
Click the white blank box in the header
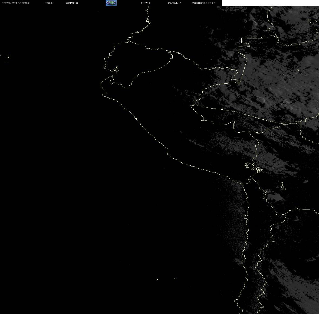click(x=270, y=3)
